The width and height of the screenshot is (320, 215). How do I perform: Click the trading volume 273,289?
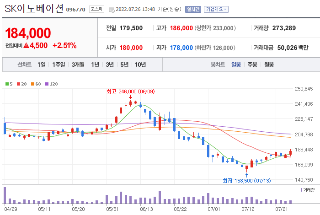pyautogui.click(x=284, y=28)
